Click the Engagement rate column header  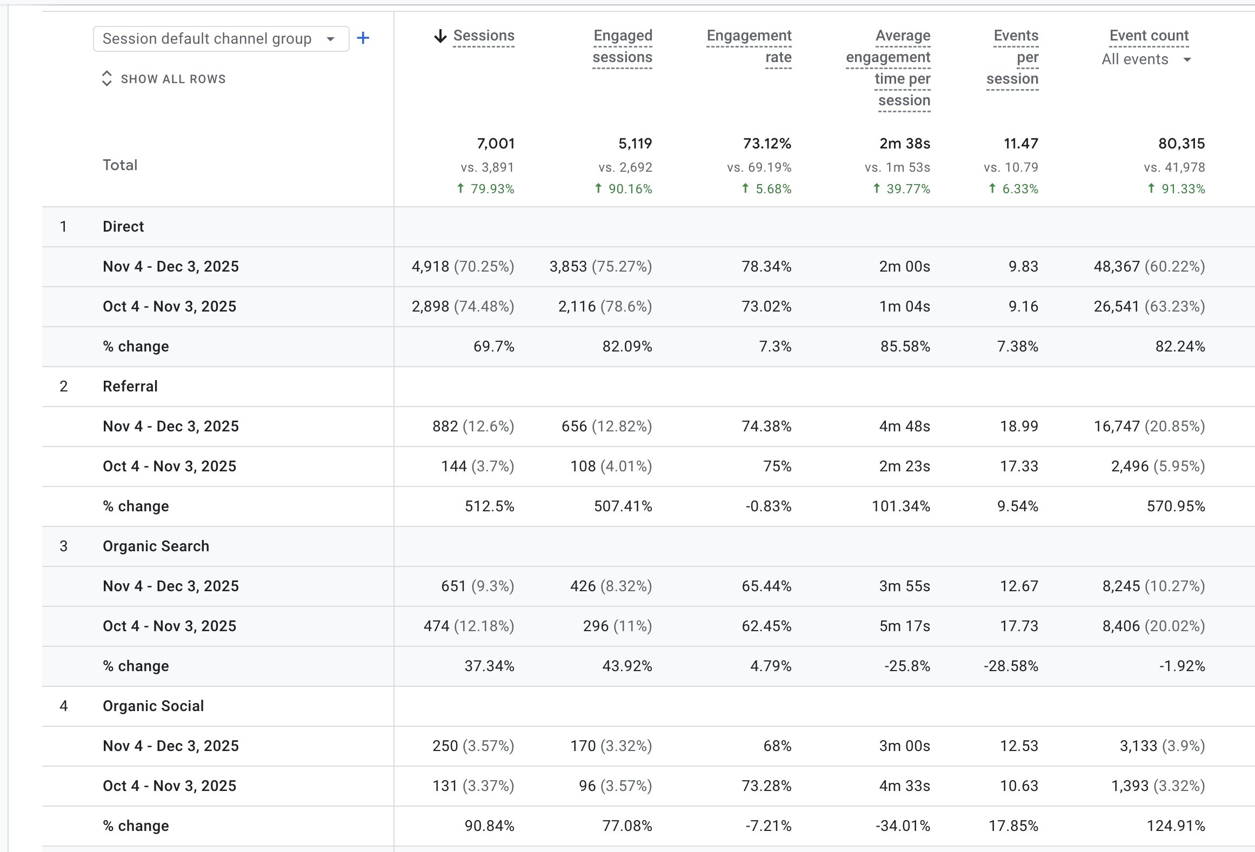coord(749,46)
